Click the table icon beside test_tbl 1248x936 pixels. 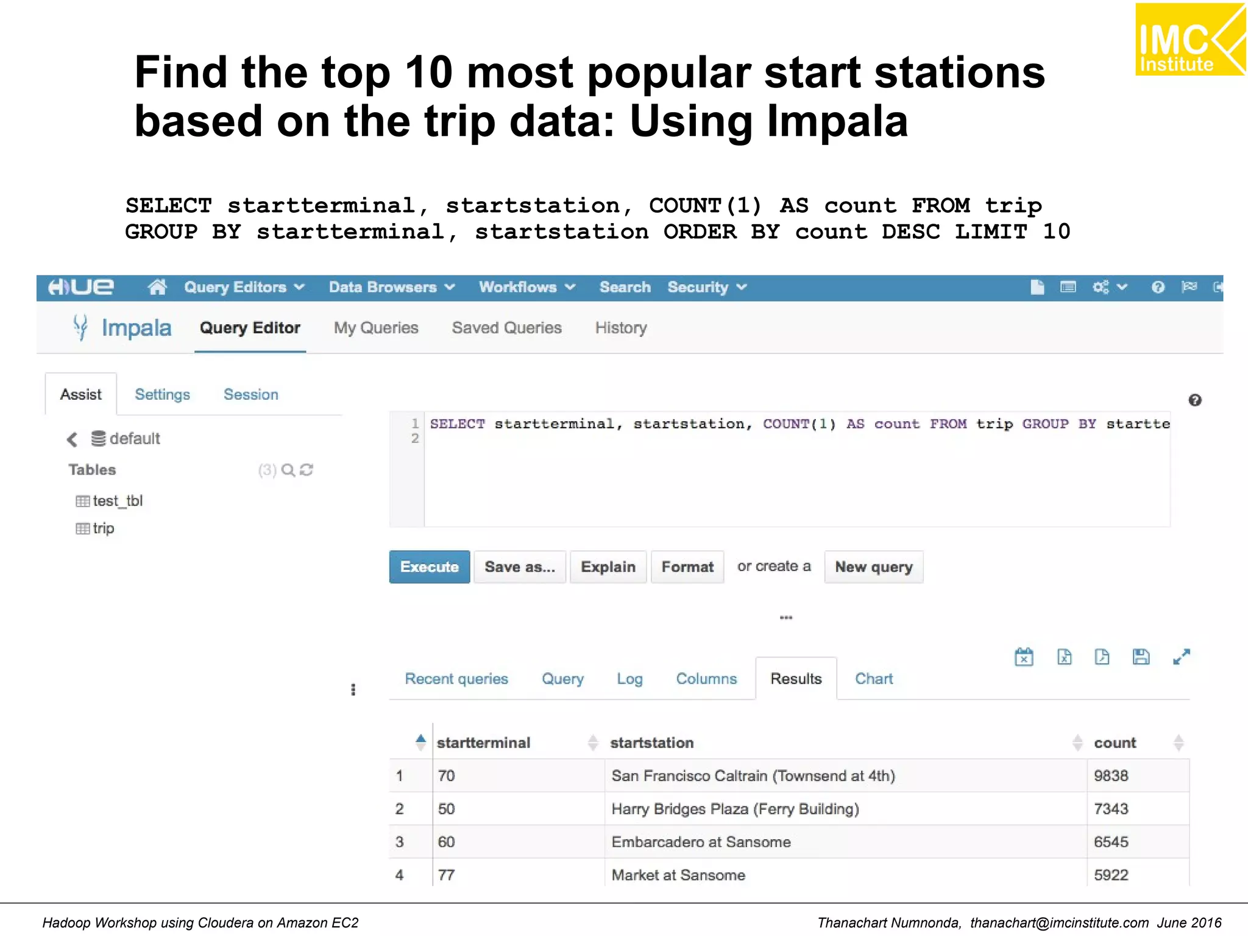(82, 501)
